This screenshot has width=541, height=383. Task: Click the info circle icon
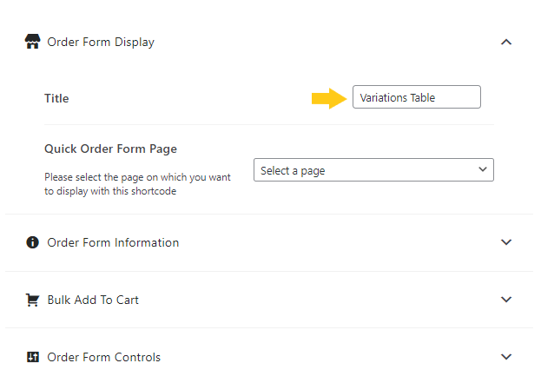(32, 242)
